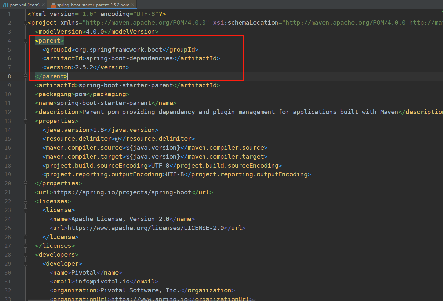Click 'org.springframework.boot' groupId value
This screenshot has width=443, height=301.
[119, 50]
